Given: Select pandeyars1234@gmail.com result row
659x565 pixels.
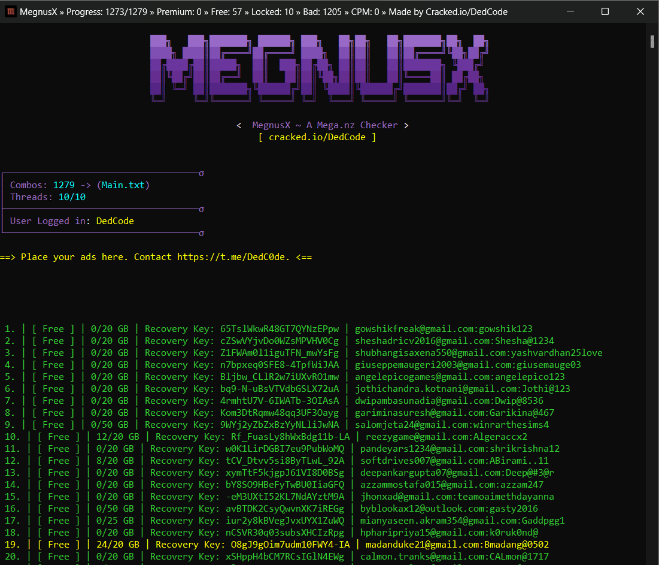Looking at the screenshot, I should 282,449.
